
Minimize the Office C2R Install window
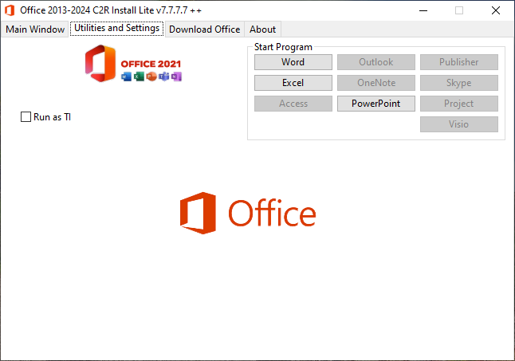pos(422,10)
